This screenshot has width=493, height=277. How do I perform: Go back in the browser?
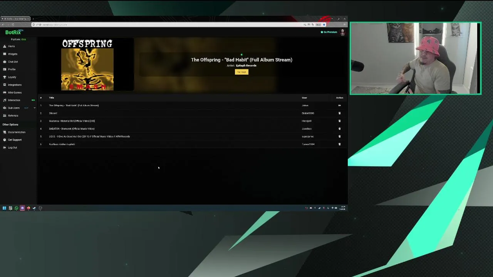pos(3,25)
